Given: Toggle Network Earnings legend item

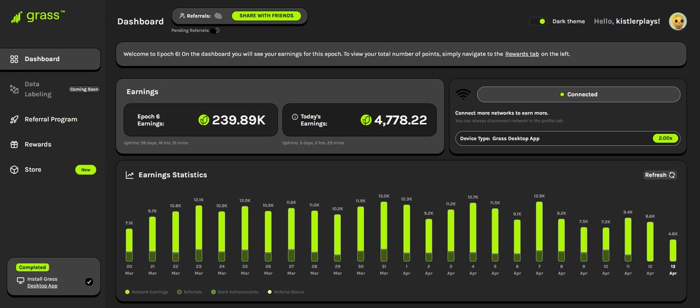Looking at the screenshot, I should (x=147, y=292).
